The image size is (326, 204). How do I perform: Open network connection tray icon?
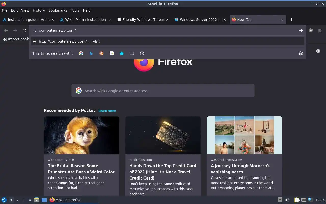(304, 200)
